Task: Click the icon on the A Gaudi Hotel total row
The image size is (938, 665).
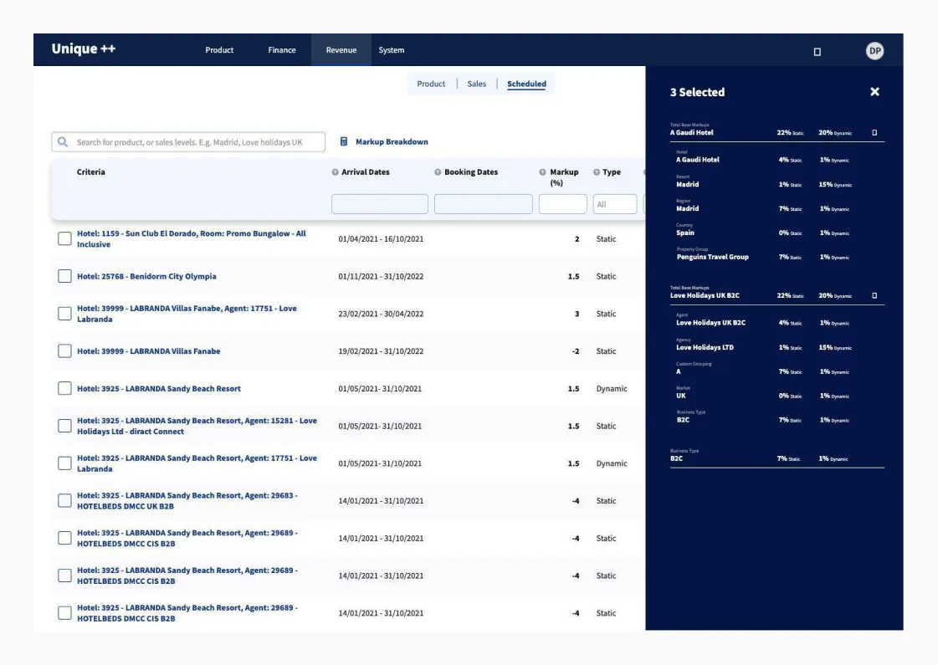Action: coord(874,132)
